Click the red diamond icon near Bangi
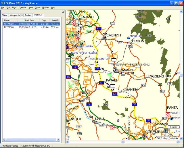Screen dimensions: 184x148 pyautogui.click(x=78, y=37)
